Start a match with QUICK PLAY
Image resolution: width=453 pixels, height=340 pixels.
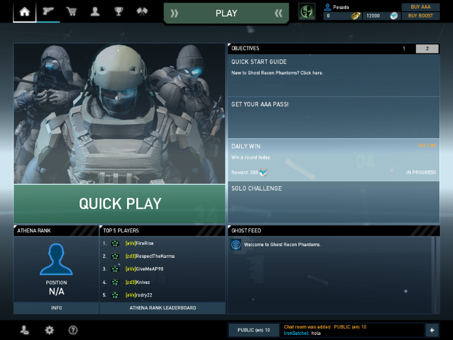(120, 204)
